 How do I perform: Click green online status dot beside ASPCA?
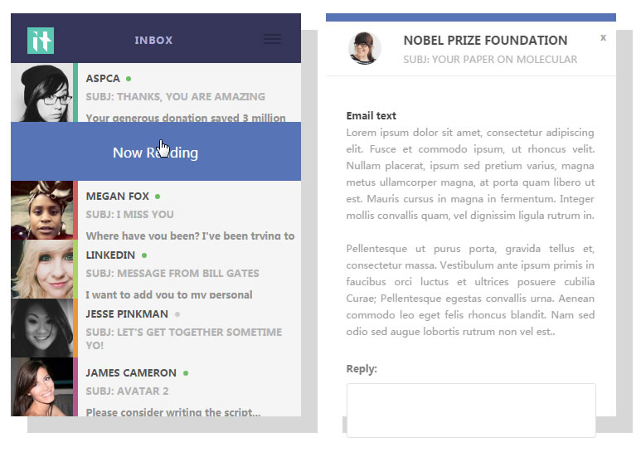[x=129, y=79]
